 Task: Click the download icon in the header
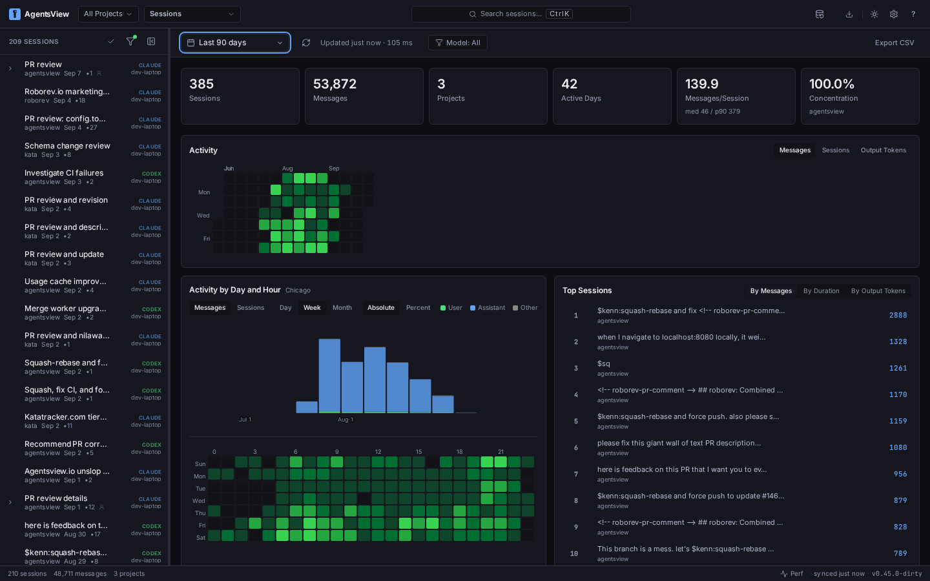click(x=849, y=14)
